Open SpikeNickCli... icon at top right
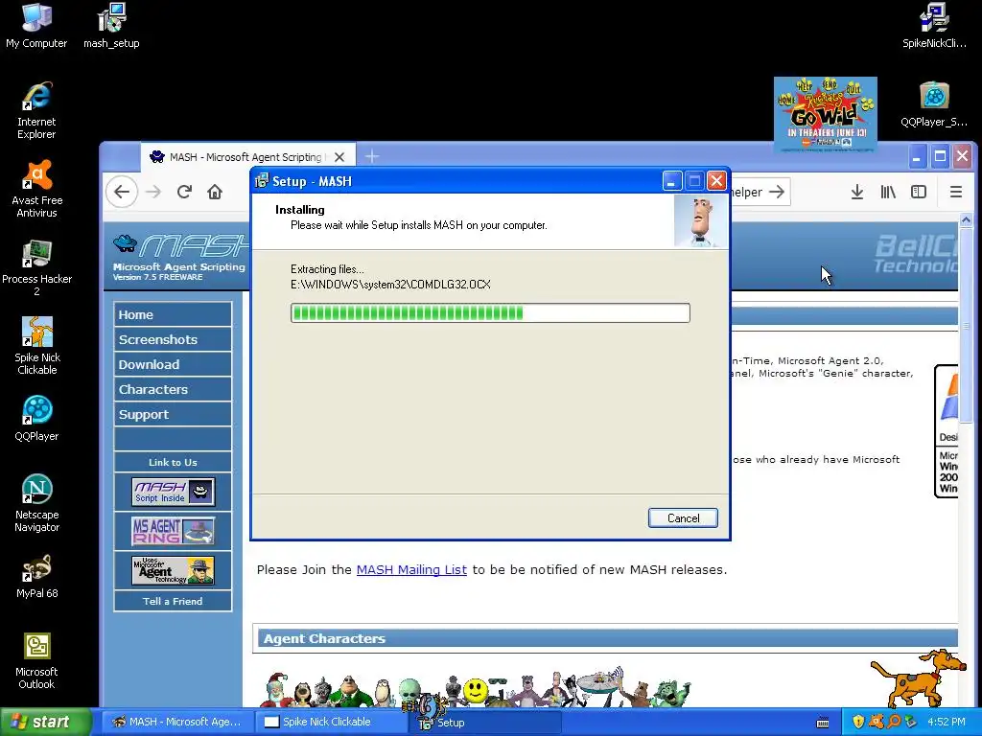 pos(934,26)
